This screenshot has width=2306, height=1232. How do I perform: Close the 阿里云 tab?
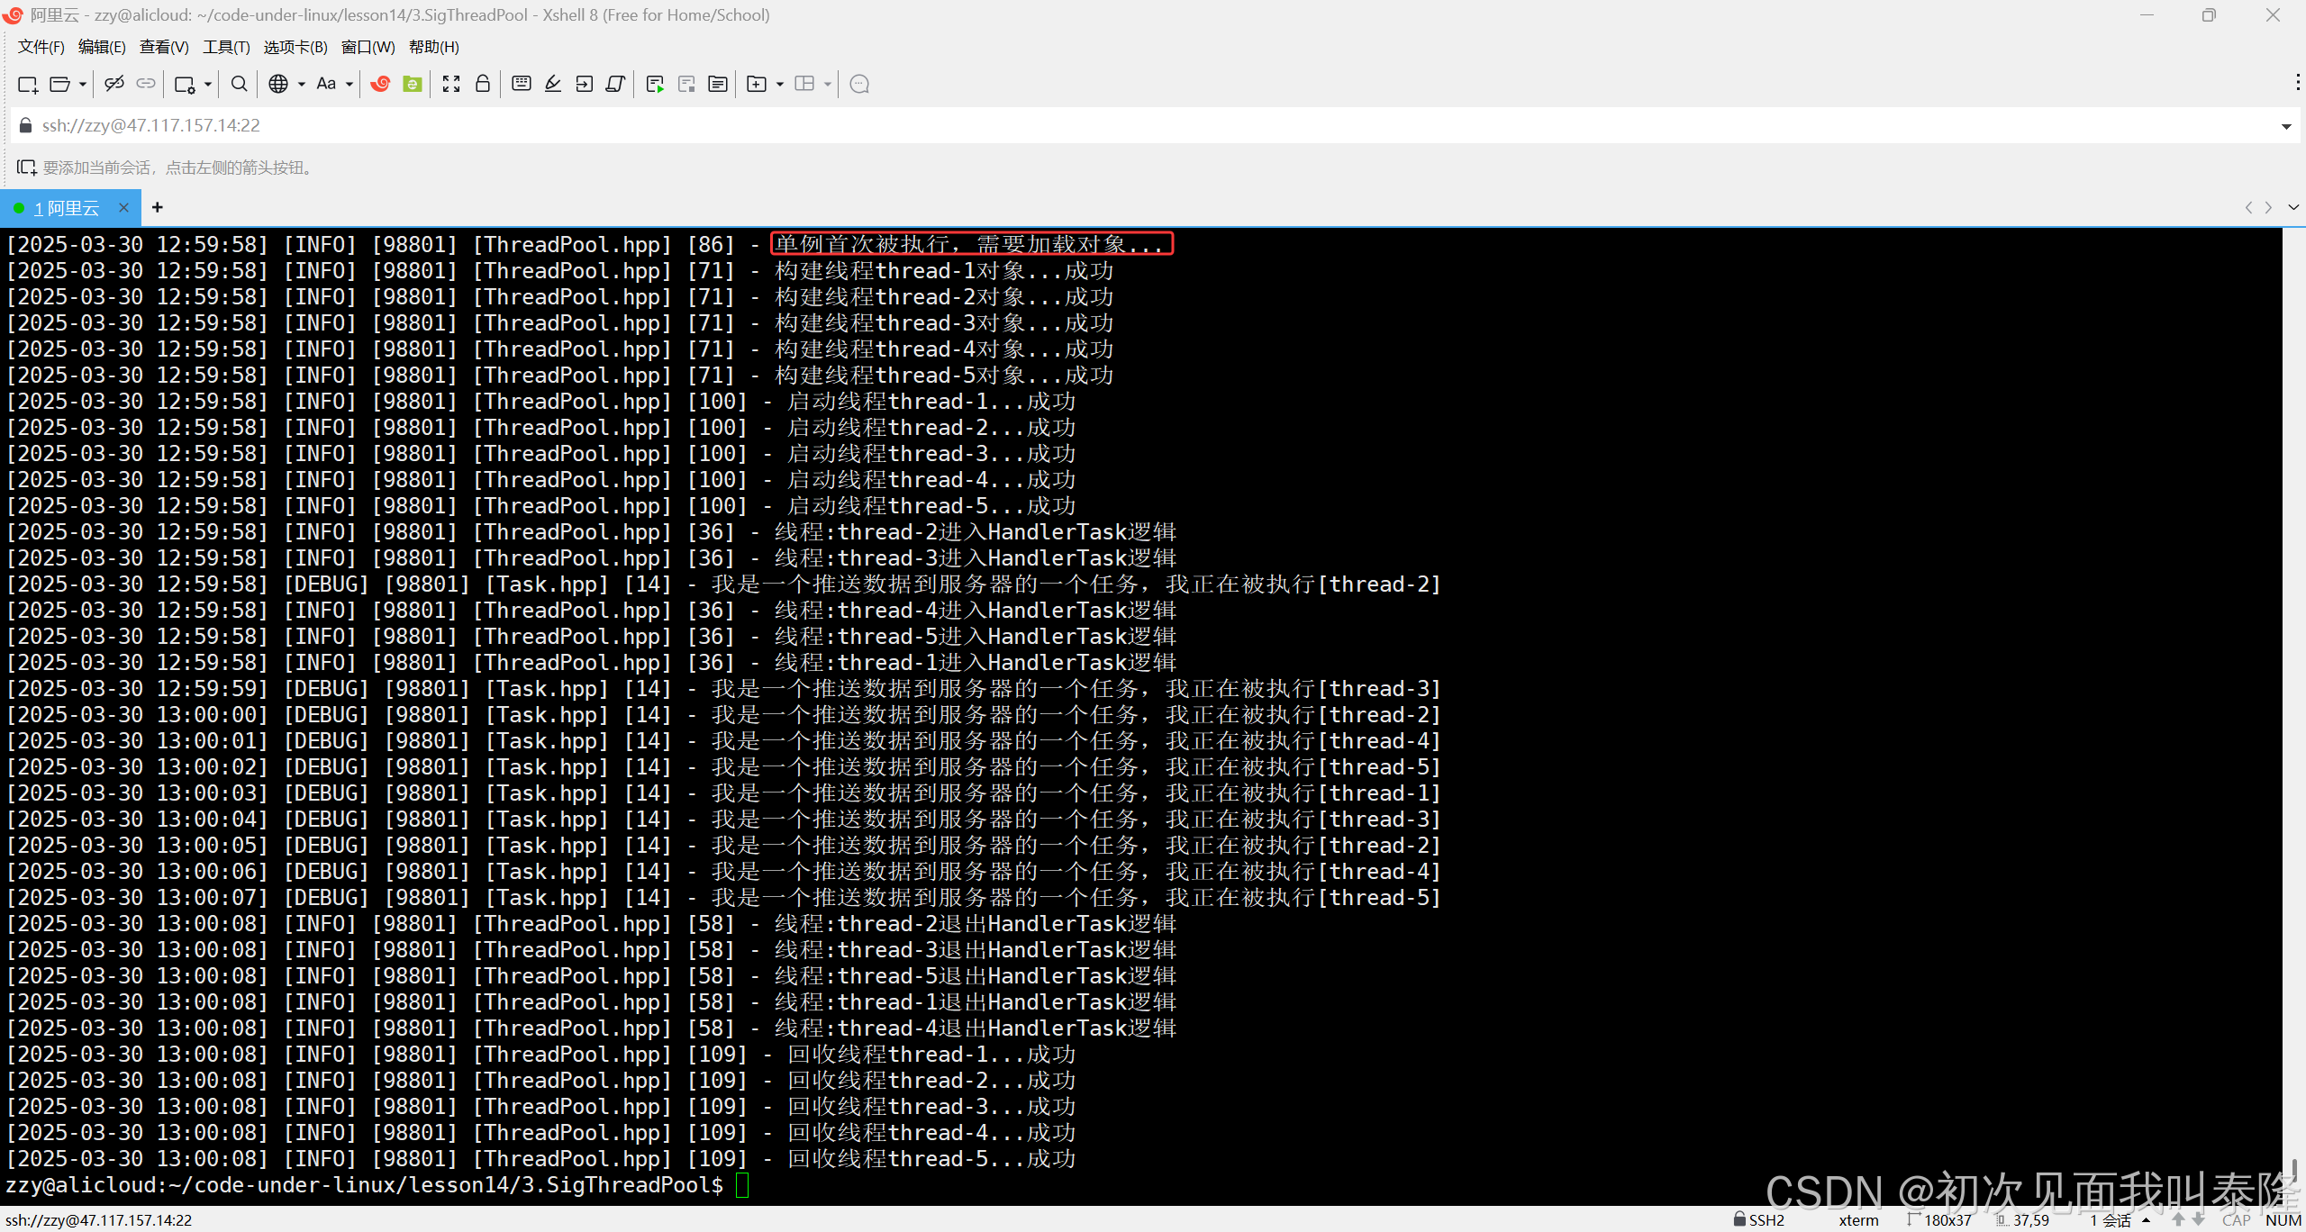[x=123, y=208]
